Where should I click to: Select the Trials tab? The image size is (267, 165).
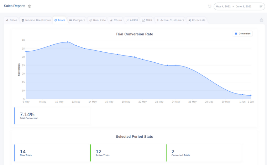[x=60, y=20]
